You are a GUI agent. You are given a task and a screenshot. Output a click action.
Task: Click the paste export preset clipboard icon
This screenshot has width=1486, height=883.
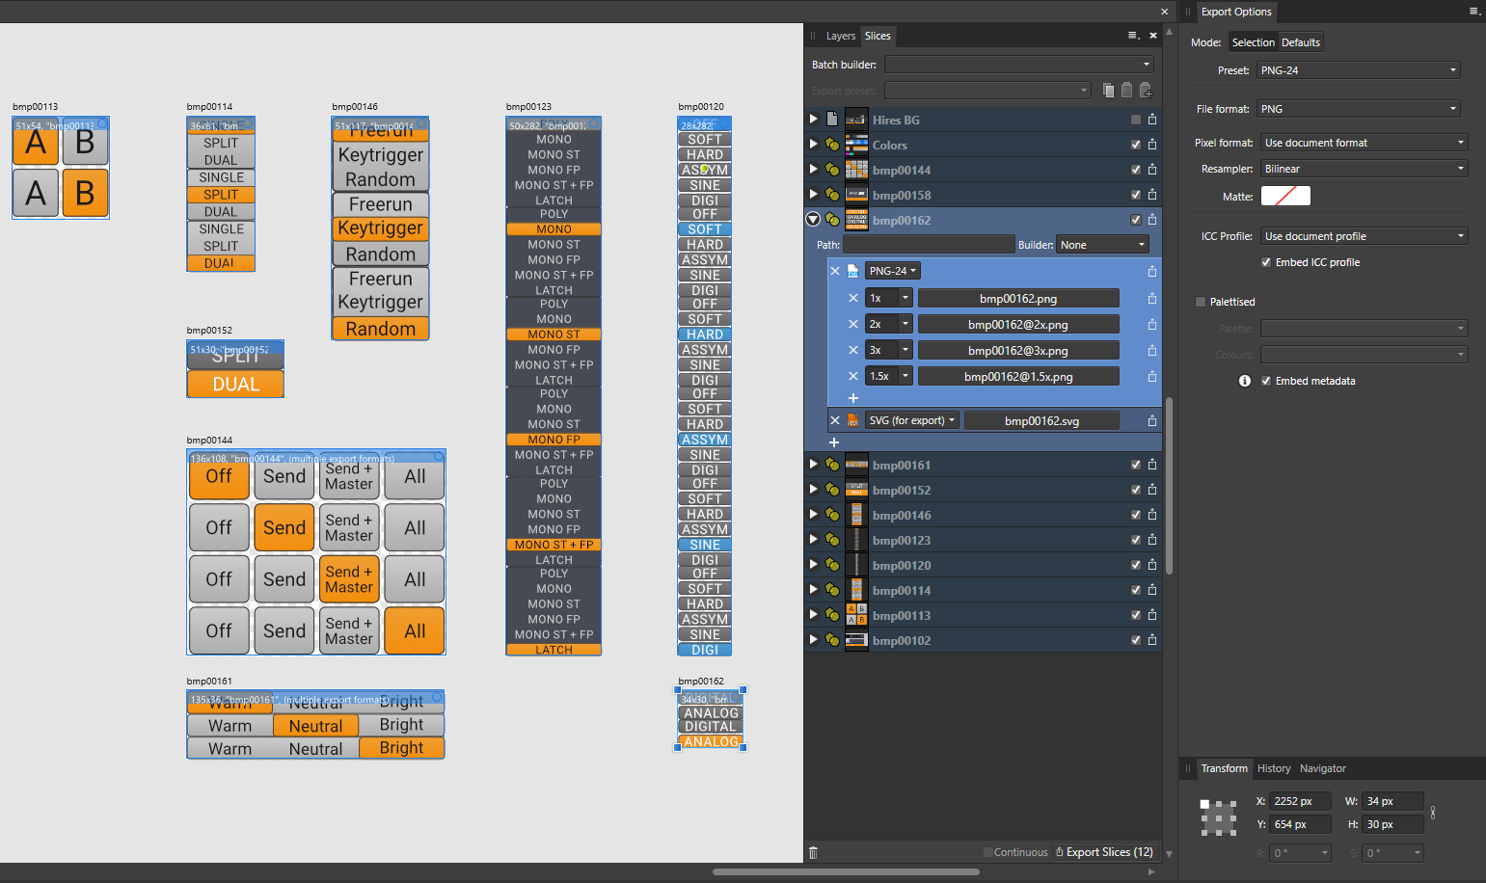[x=1126, y=91]
